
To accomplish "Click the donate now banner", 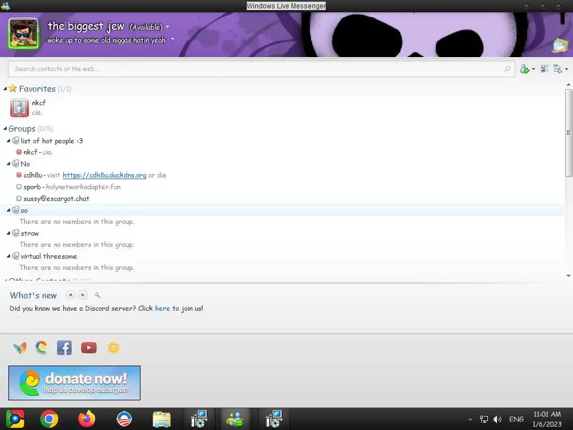I will (74, 383).
